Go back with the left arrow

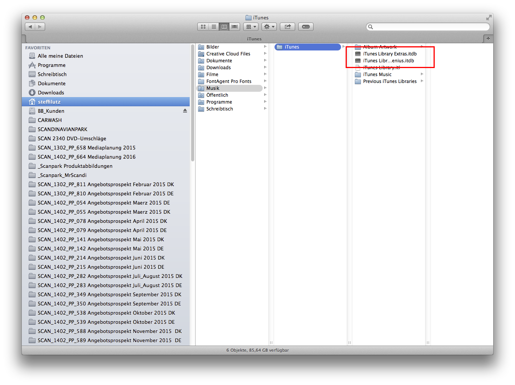[x=30, y=27]
